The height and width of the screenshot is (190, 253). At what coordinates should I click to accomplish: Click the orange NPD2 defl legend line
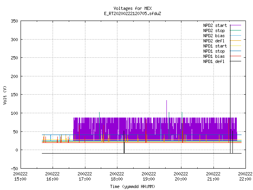coord(236,40)
